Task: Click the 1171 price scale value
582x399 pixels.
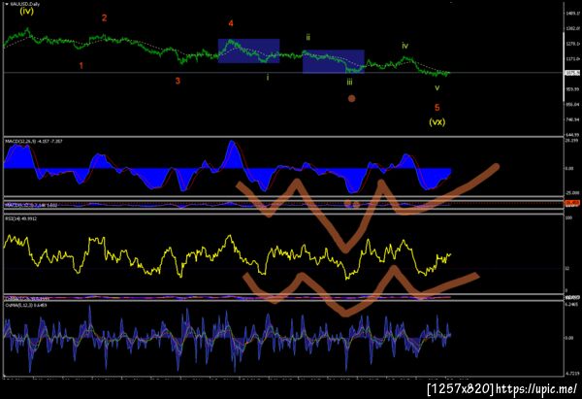Action: [573, 58]
